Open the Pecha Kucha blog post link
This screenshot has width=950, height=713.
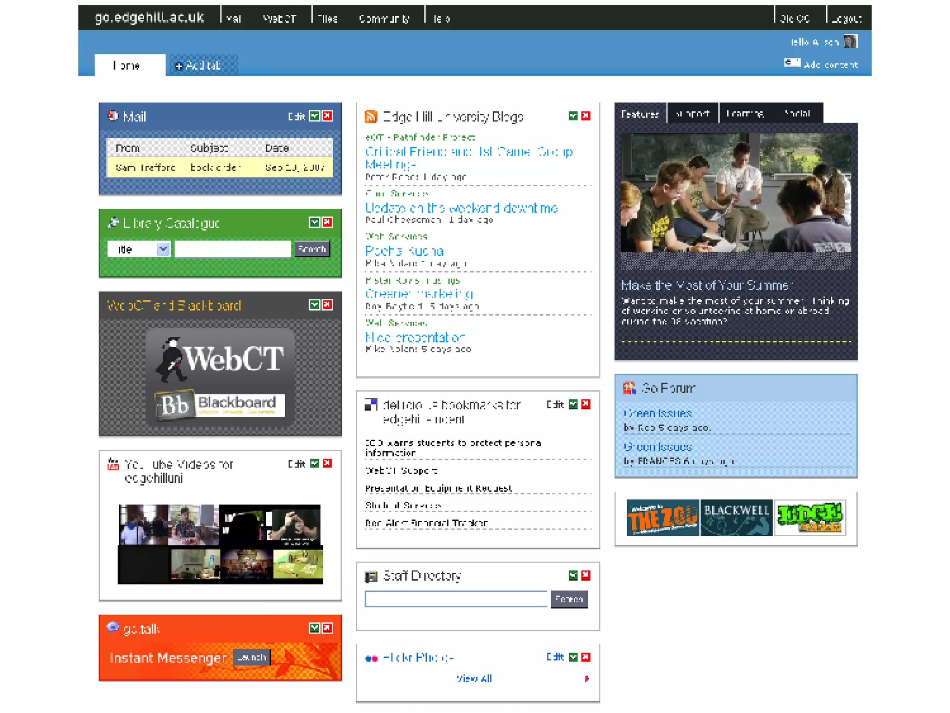tap(404, 251)
